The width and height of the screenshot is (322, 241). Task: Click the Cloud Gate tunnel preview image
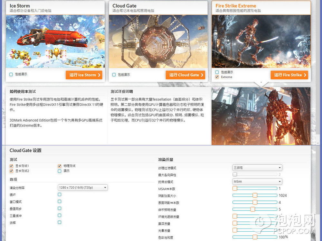pyautogui.click(x=158, y=42)
